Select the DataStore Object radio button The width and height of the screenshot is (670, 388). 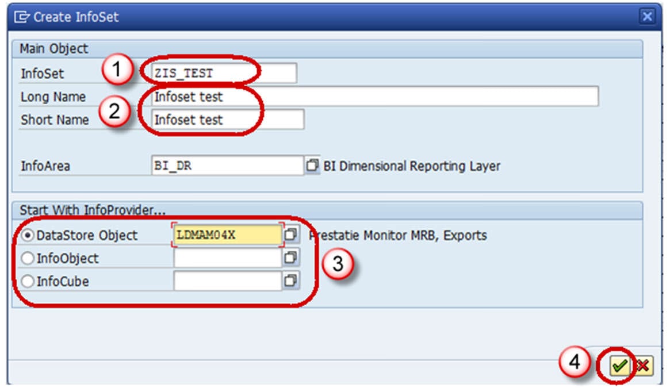point(28,235)
